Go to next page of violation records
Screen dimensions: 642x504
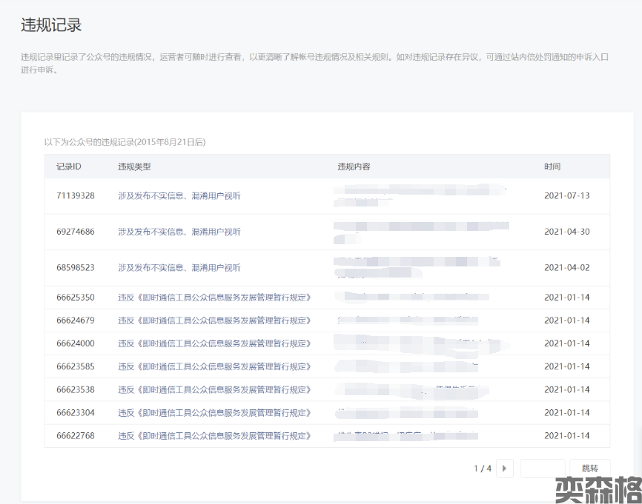point(506,468)
